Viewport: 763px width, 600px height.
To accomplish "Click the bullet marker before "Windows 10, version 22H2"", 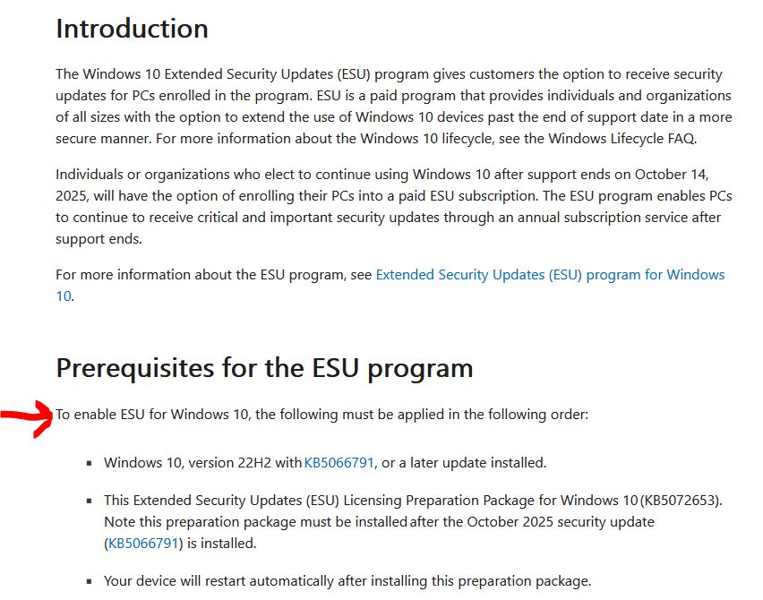I will click(x=90, y=464).
